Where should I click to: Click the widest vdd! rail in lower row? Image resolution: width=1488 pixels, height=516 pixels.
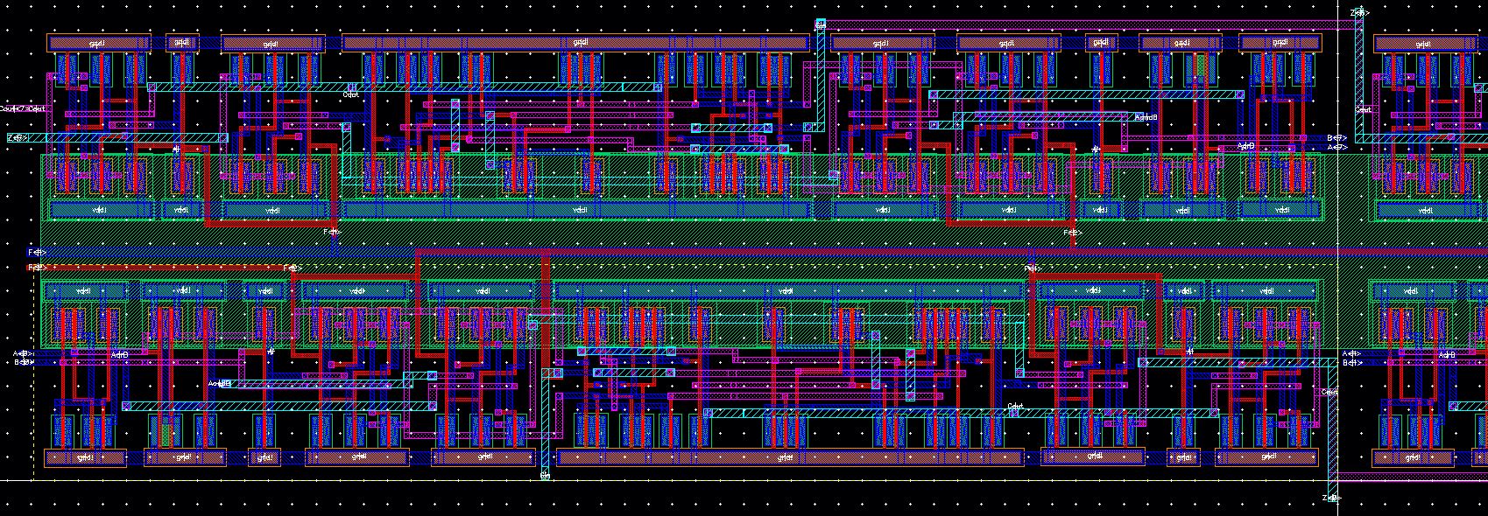pyautogui.click(x=790, y=290)
